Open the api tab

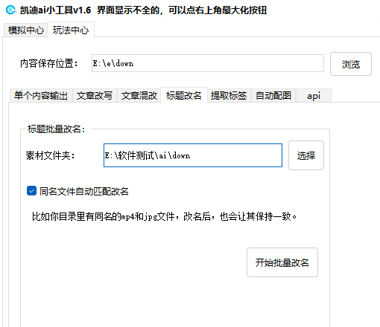pyautogui.click(x=314, y=95)
